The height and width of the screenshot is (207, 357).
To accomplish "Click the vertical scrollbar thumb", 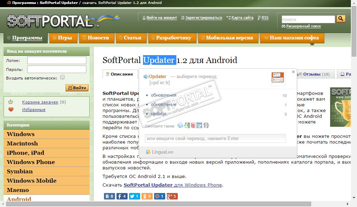I will click(x=354, y=32).
